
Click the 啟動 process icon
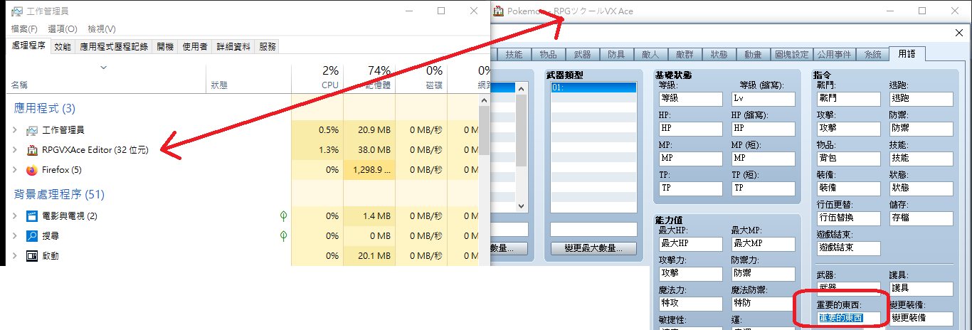tap(31, 255)
